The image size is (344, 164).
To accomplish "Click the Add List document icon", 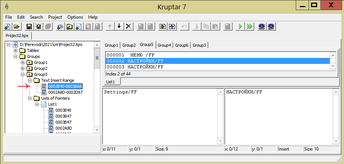I will (x=78, y=27).
